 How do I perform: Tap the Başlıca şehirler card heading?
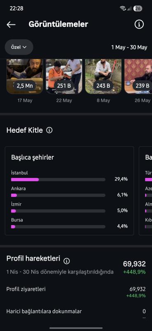coord(33,157)
